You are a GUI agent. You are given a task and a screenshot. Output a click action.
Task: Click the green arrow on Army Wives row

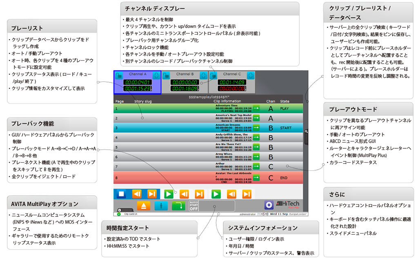[x=256, y=156]
